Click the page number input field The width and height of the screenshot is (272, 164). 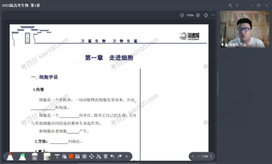pos(199,156)
